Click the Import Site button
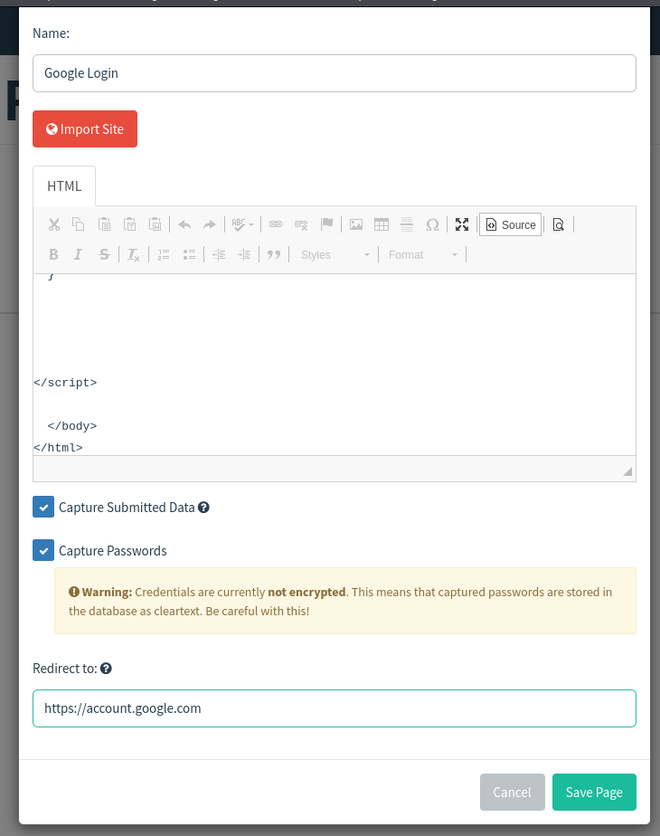The height and width of the screenshot is (836, 660). tap(85, 129)
